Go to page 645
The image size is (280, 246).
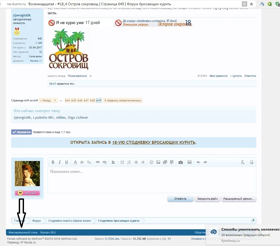click(74, 100)
